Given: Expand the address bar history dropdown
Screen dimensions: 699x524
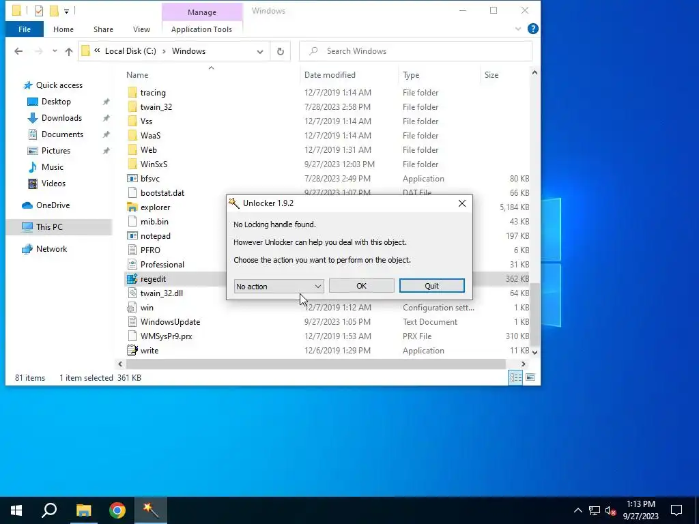Looking at the screenshot, I should (260, 51).
